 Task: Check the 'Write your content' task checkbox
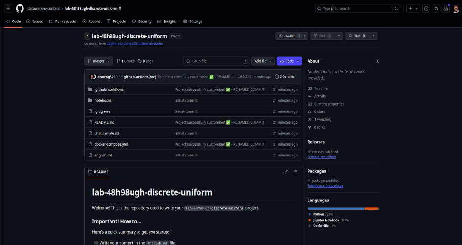(x=96, y=243)
